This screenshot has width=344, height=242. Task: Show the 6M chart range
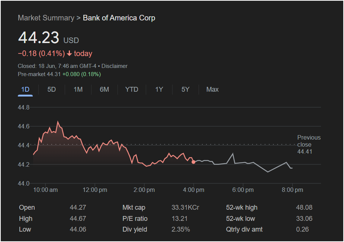(x=105, y=89)
